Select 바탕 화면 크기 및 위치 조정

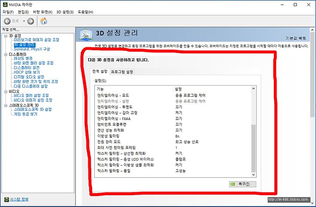click(x=36, y=81)
